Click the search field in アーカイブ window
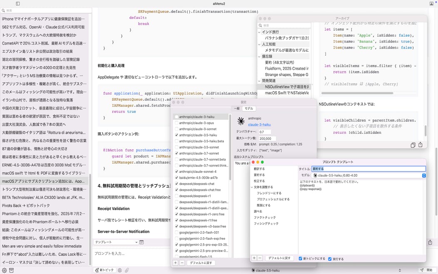438x274 pixels. 284,25
